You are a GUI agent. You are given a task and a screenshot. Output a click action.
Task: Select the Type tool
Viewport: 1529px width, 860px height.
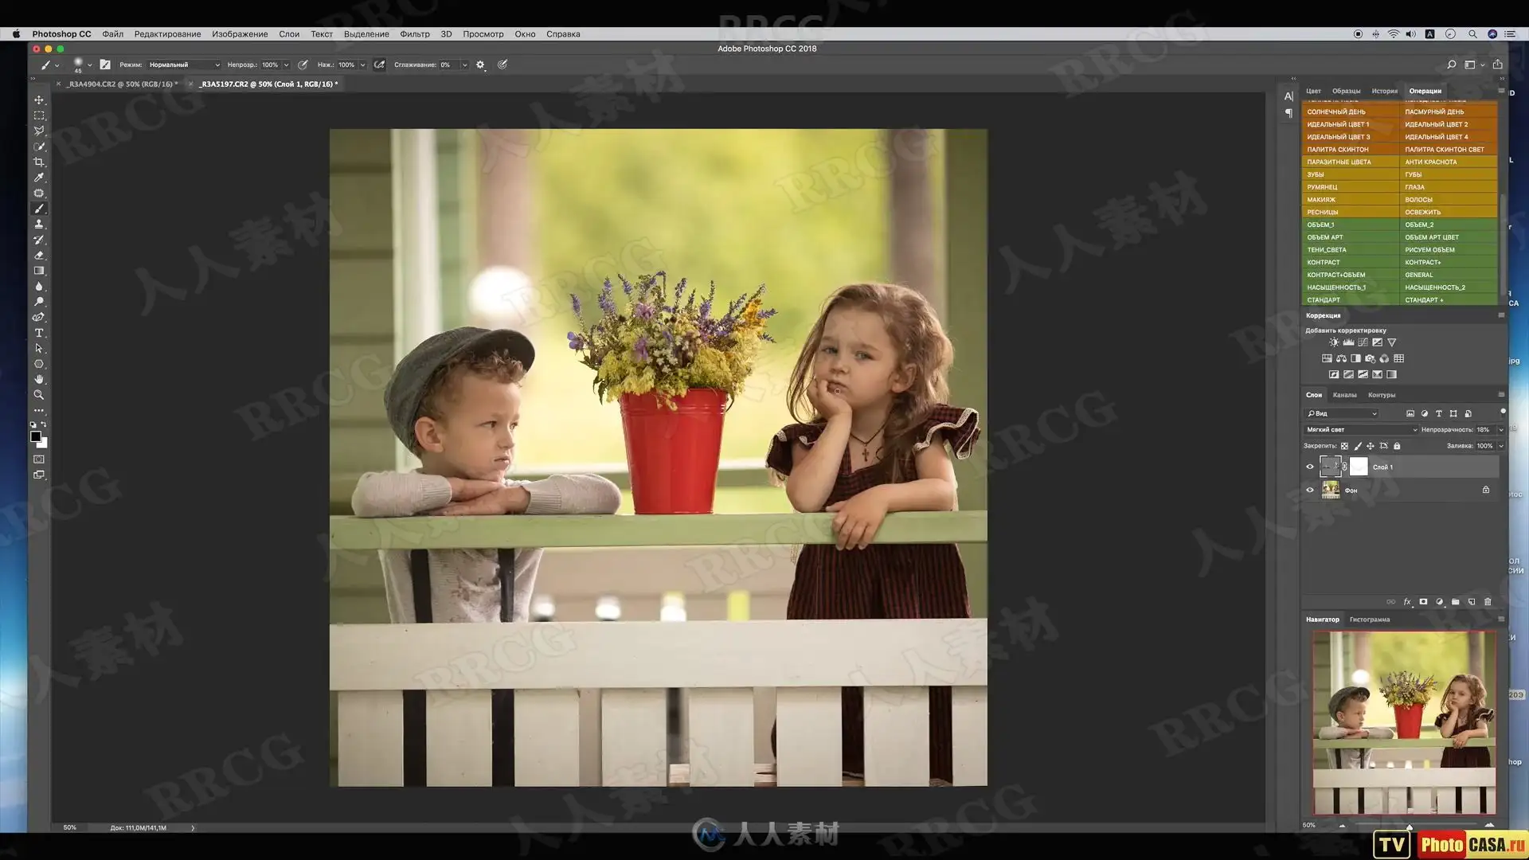pos(38,333)
